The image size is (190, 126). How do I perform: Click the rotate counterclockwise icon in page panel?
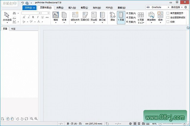(x=22, y=119)
